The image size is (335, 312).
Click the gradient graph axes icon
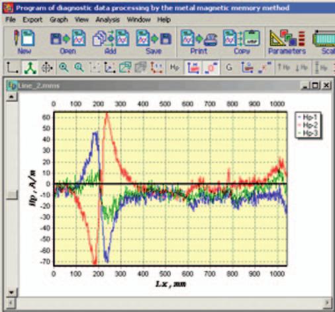click(247, 67)
